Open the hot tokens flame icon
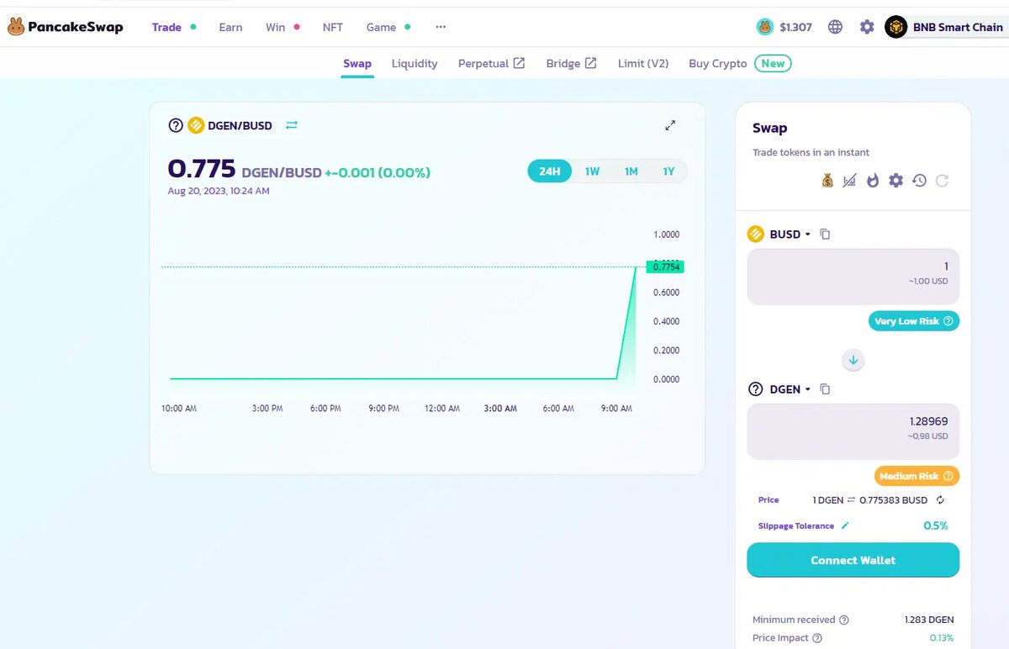Viewport: 1009px width, 649px height. pyautogui.click(x=873, y=180)
